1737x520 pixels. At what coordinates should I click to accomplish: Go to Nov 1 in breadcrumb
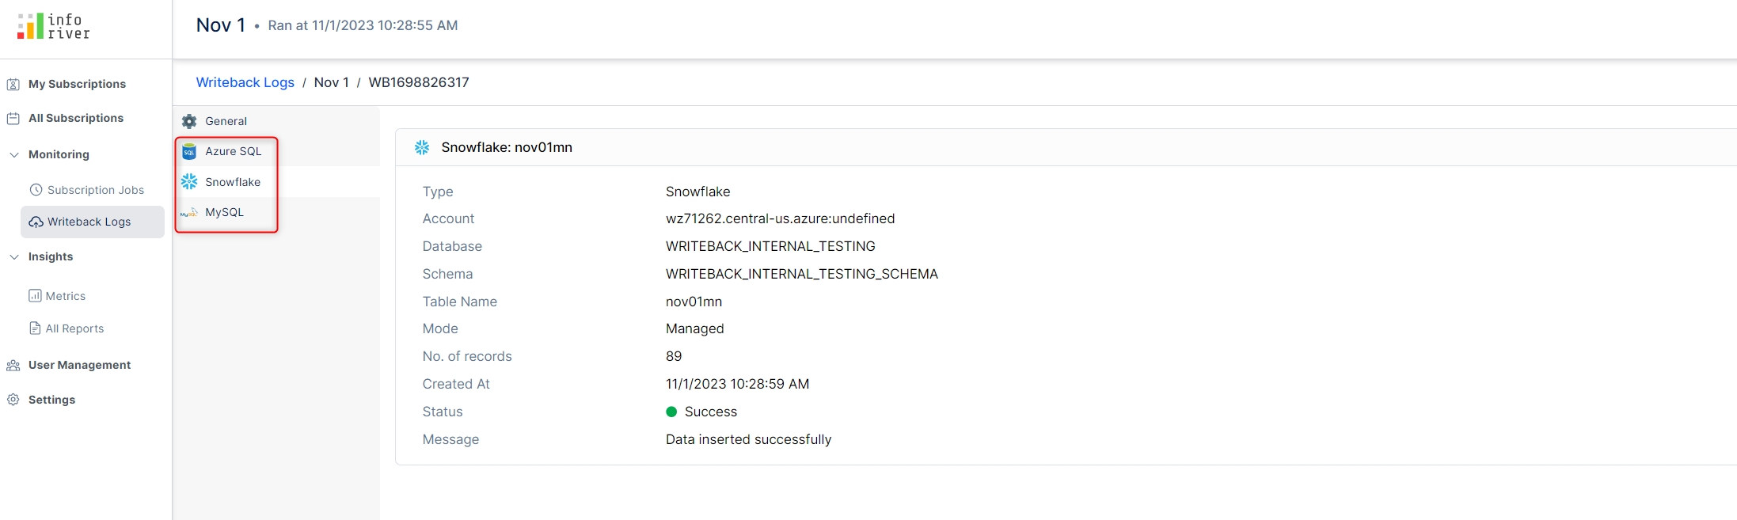coord(331,82)
